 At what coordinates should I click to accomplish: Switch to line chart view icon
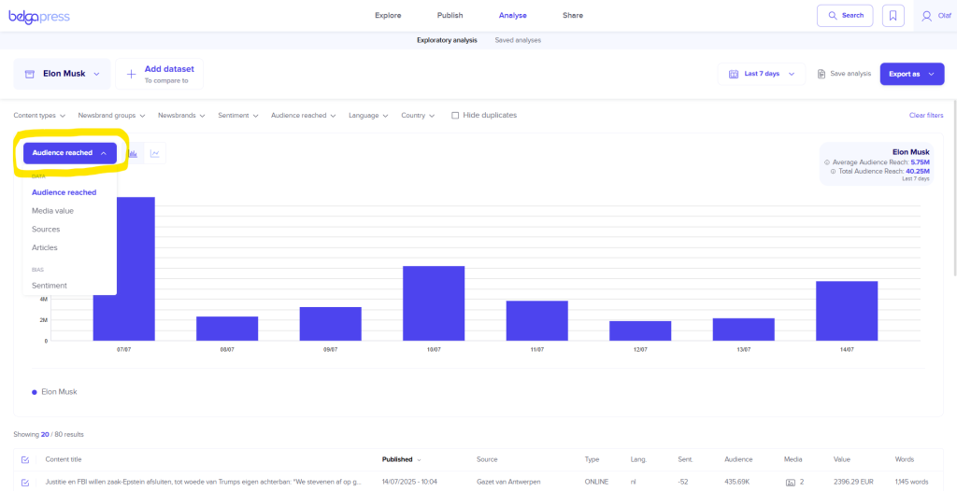coord(155,153)
